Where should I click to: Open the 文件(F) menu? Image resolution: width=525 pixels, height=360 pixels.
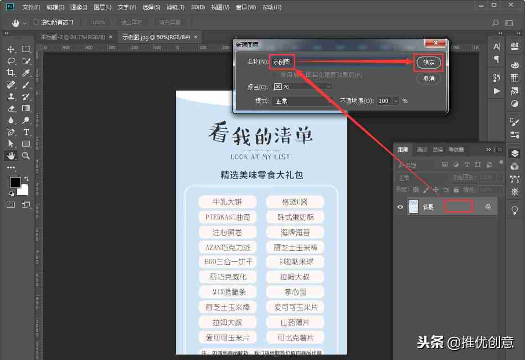click(31, 7)
